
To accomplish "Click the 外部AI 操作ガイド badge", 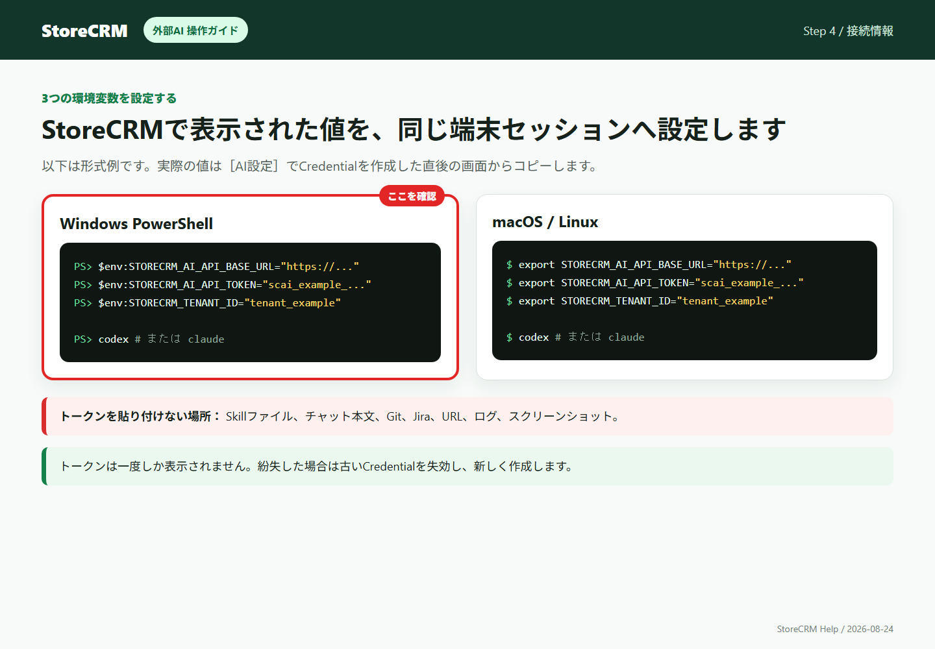I will pyautogui.click(x=195, y=30).
